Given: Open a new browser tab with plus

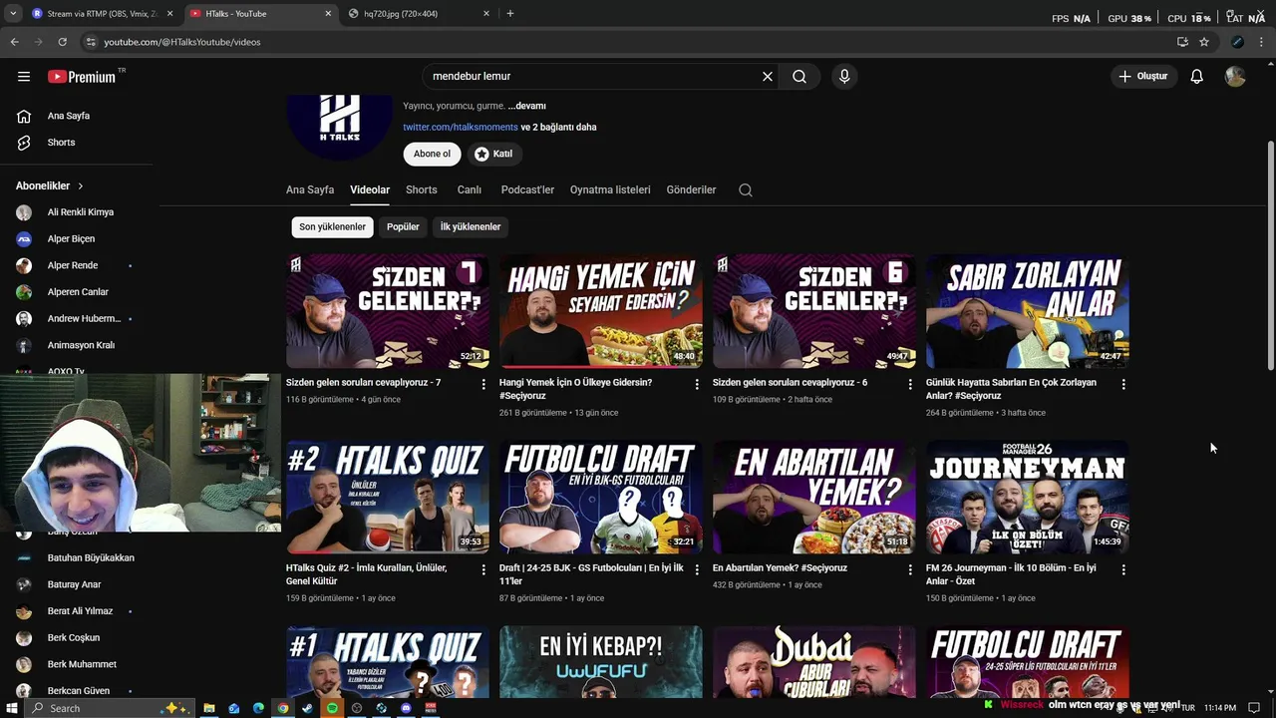Looking at the screenshot, I should [x=510, y=14].
